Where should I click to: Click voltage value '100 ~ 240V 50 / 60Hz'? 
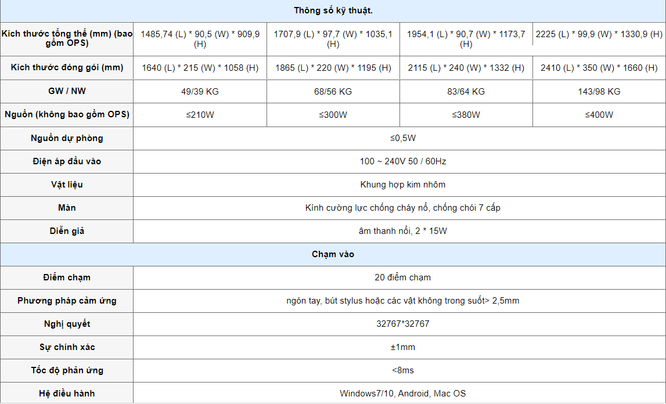(402, 161)
